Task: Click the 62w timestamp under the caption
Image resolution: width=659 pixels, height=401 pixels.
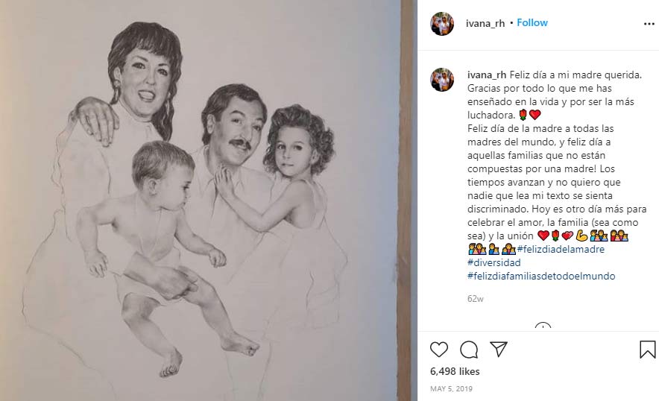Action: [x=475, y=299]
